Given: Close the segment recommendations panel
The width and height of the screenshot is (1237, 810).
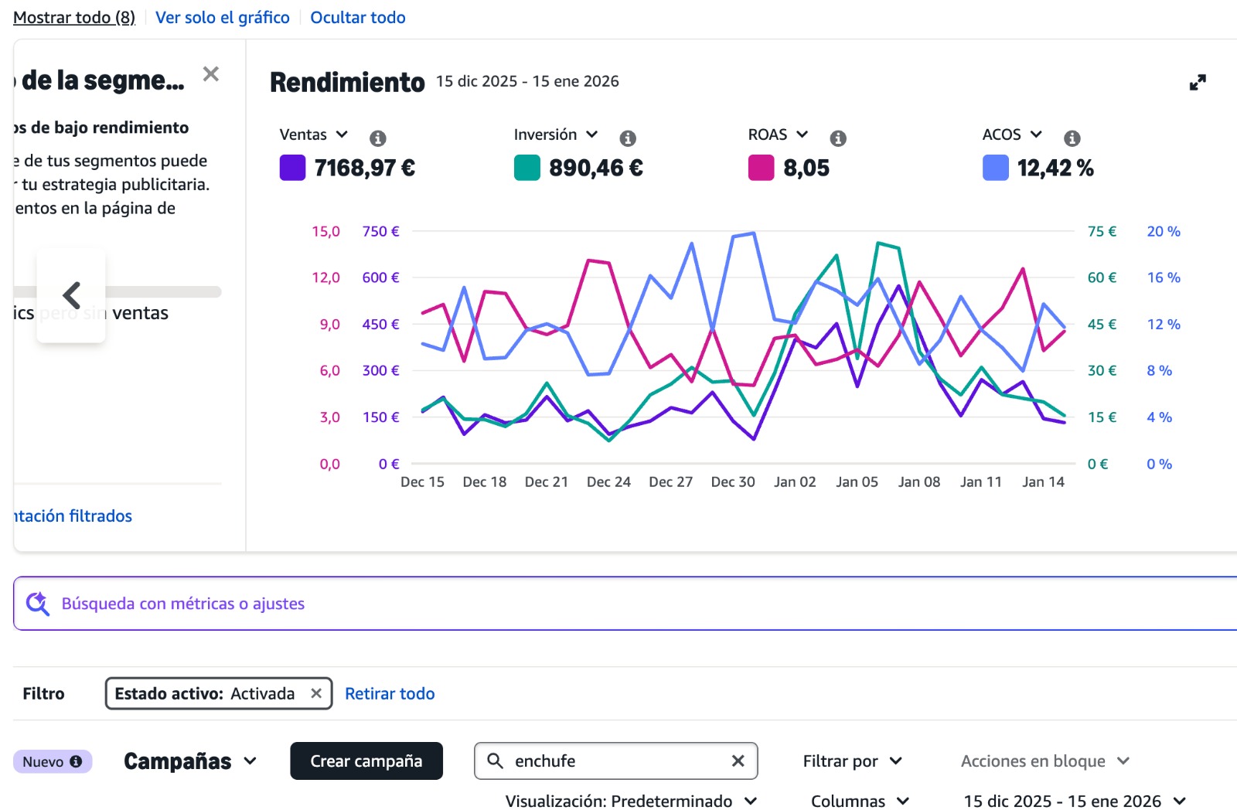Looking at the screenshot, I should coord(210,74).
